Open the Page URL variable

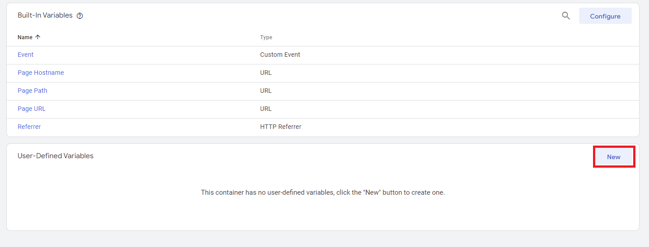point(32,109)
